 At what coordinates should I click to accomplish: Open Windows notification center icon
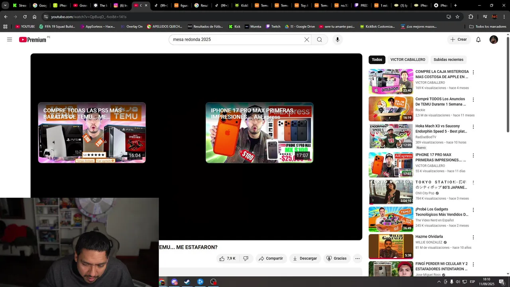tap(502, 282)
